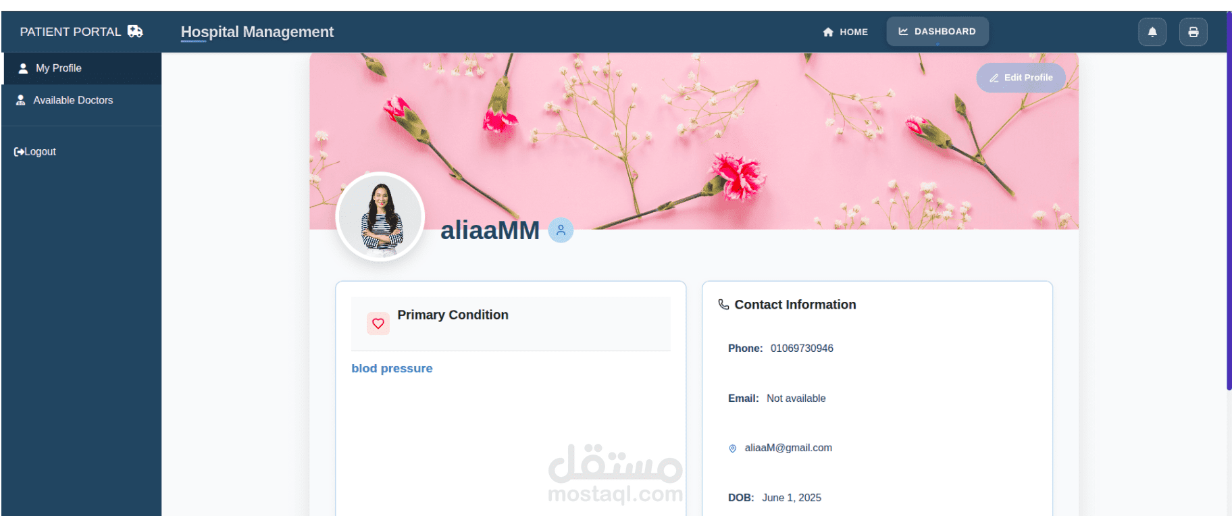Click the printer icon in header
The image size is (1232, 516).
(x=1193, y=32)
